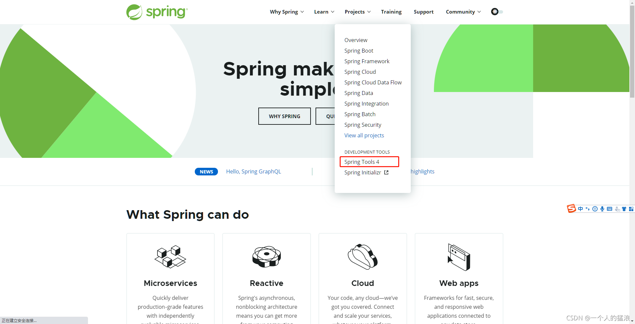
Task: Select Spring Tools 4 under Development Tools
Action: 362,162
